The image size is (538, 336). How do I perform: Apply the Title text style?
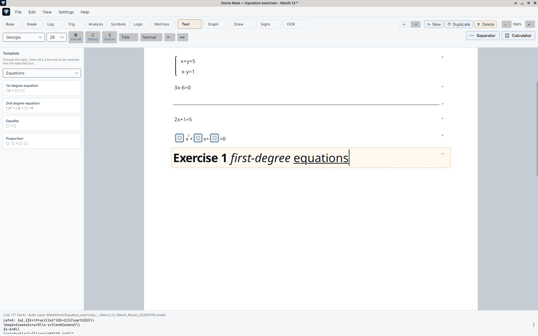128,37
